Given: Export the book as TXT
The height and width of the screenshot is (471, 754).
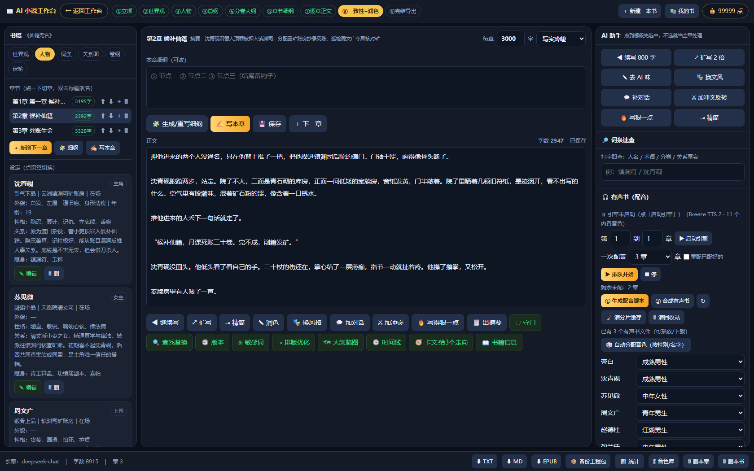Looking at the screenshot, I should coord(484,461).
